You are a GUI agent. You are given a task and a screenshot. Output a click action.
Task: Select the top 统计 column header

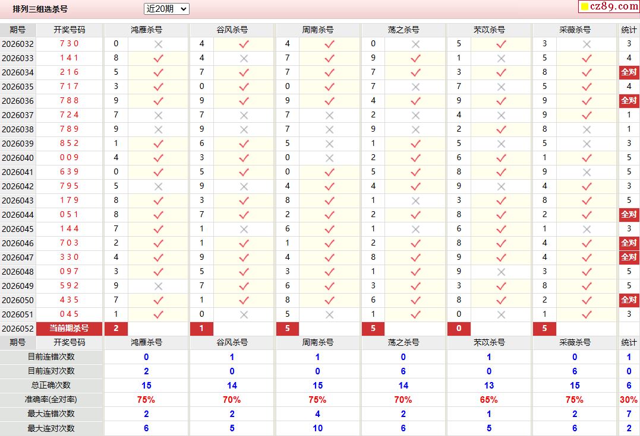point(629,30)
